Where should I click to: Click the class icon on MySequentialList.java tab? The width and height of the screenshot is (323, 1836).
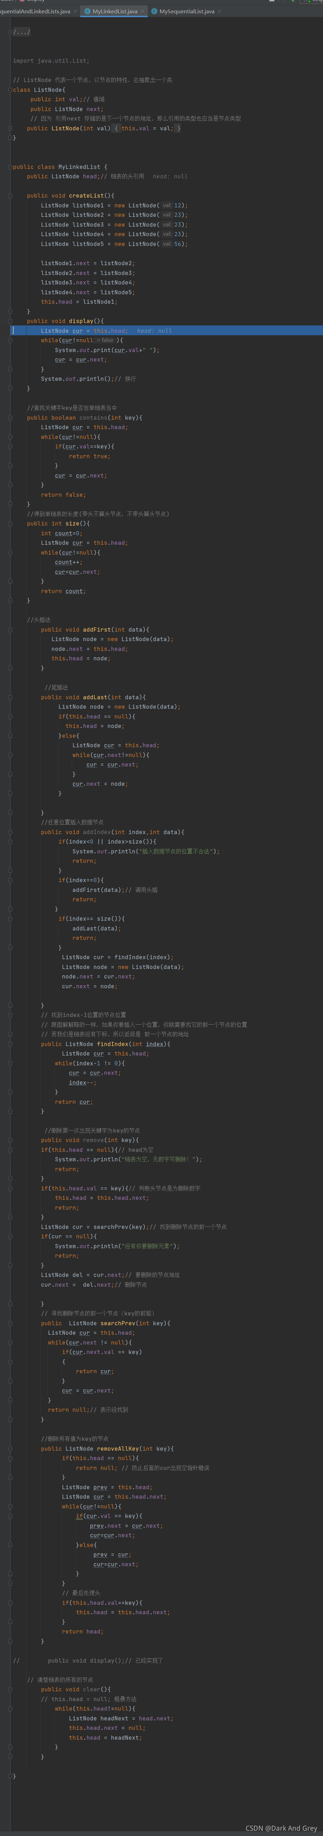tap(154, 12)
